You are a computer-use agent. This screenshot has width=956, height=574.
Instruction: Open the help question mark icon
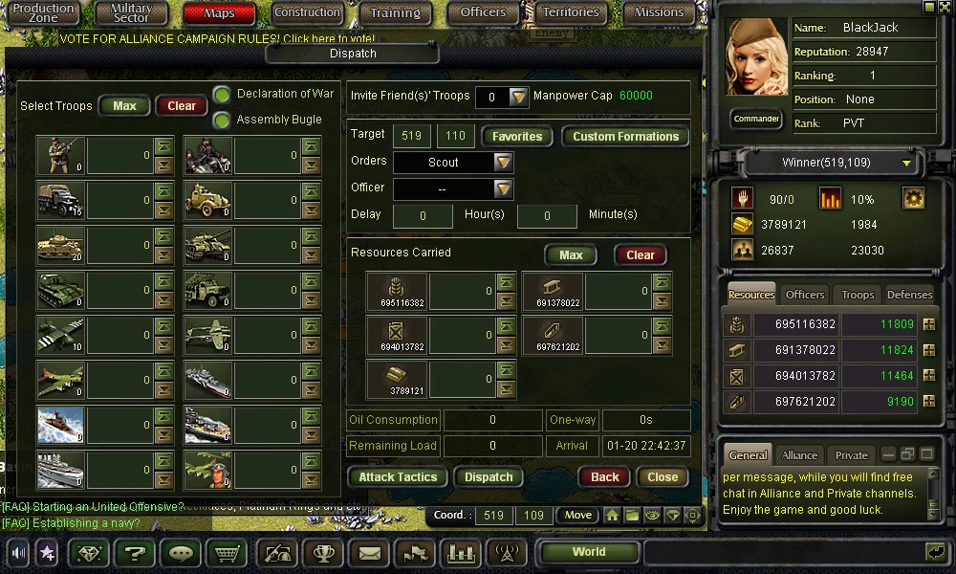135,553
